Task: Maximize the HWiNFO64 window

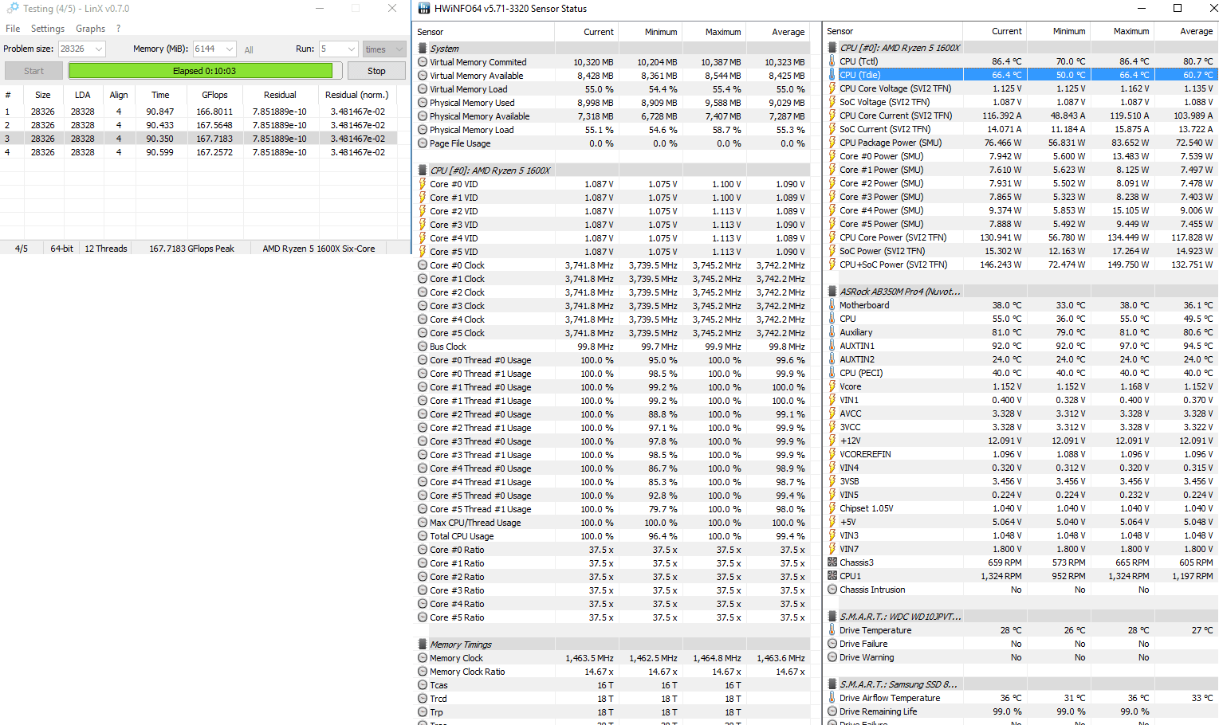Action: (1177, 9)
